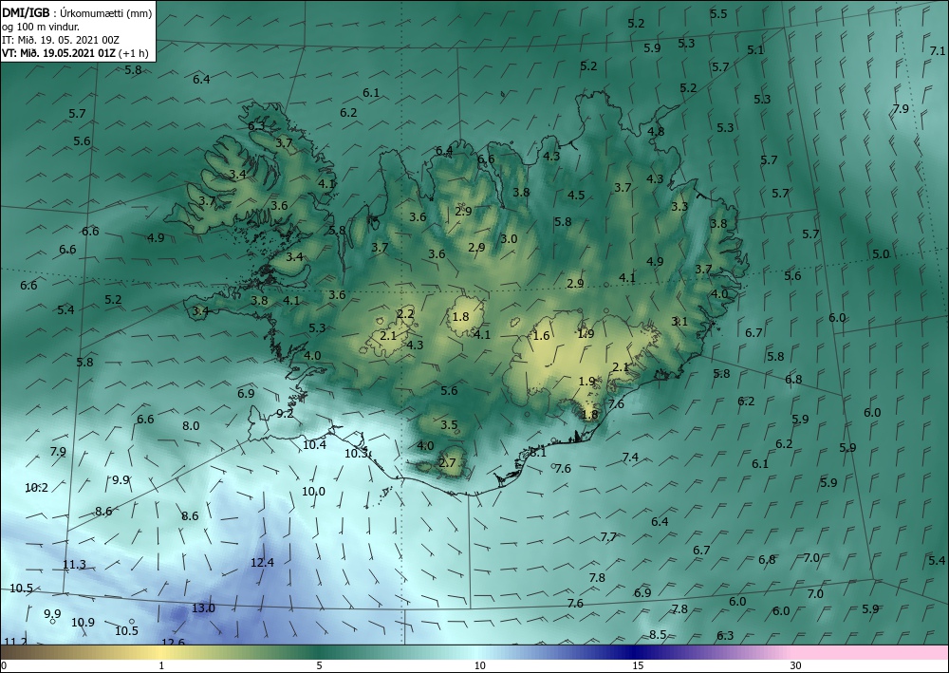
Task: Click the 8.1 value on the south coast
Action: pyautogui.click(x=537, y=452)
